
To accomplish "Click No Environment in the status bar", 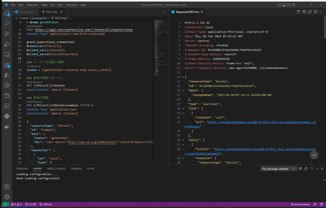I will (x=300, y=204).
